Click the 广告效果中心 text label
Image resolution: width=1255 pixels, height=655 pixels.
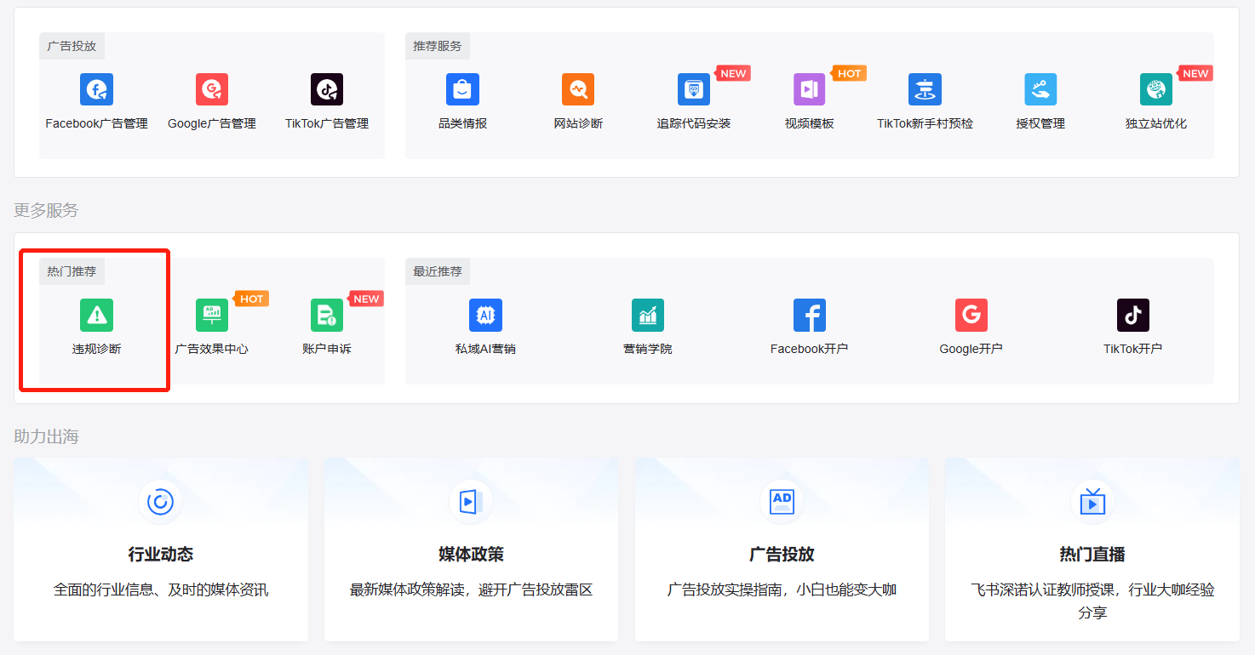(212, 349)
